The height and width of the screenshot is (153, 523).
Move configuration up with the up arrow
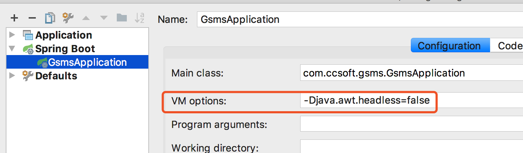86,18
